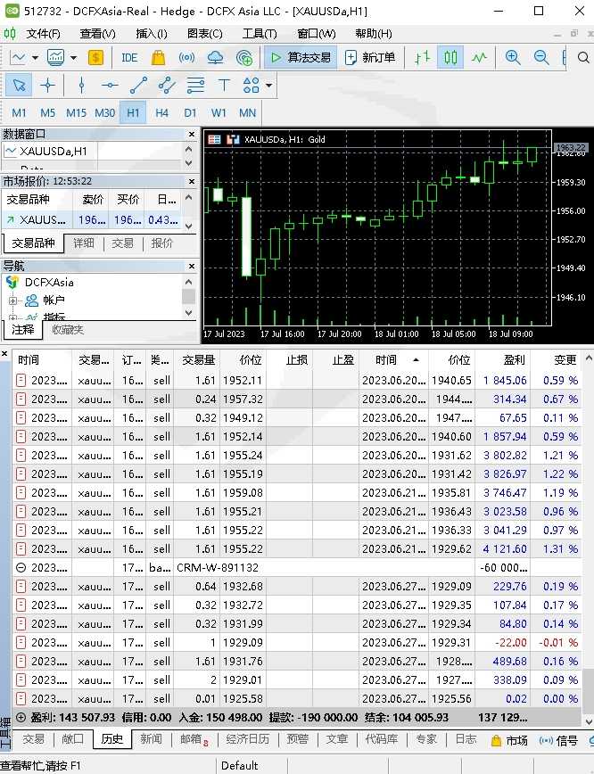Screen dimensions: 594x774
Task: Select the trendline drawing tool
Action: (x=138, y=86)
